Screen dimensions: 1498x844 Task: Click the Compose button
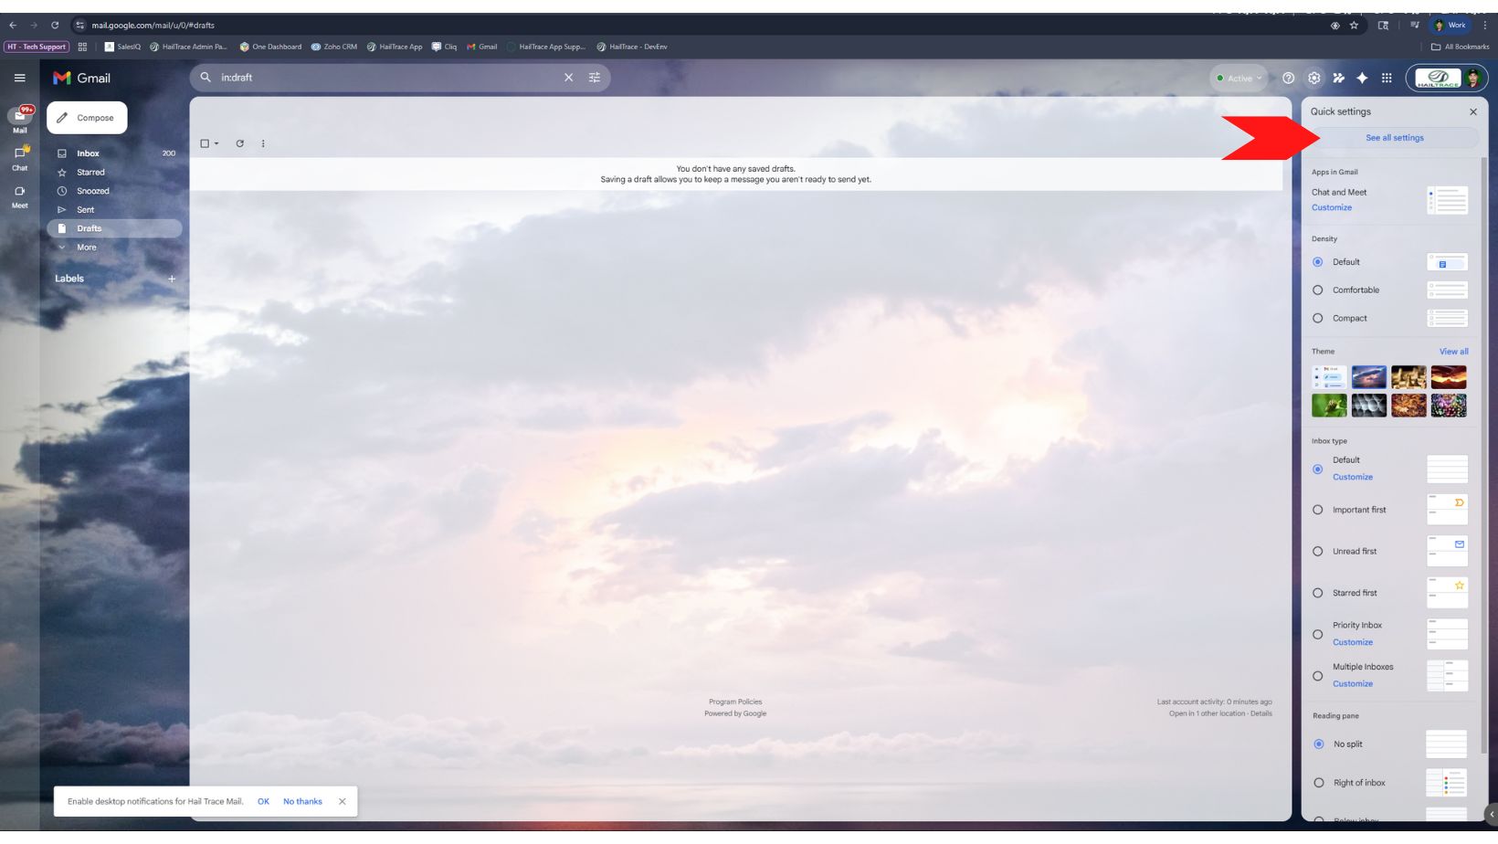[x=87, y=118]
